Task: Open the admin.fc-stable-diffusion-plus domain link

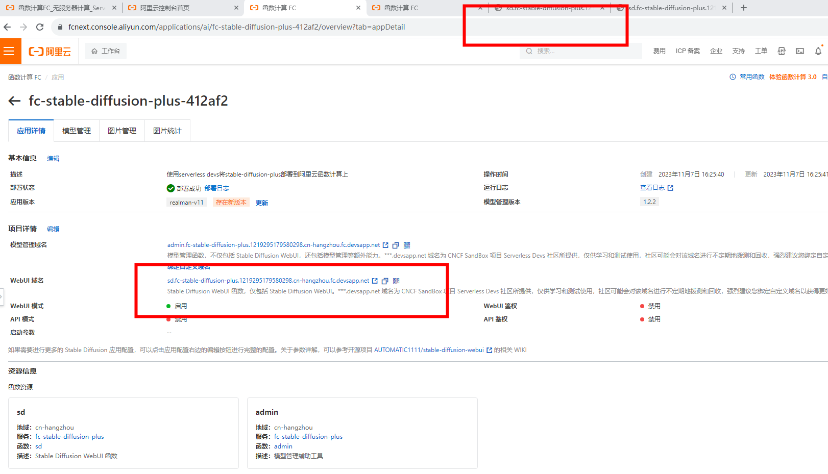Action: click(274, 245)
